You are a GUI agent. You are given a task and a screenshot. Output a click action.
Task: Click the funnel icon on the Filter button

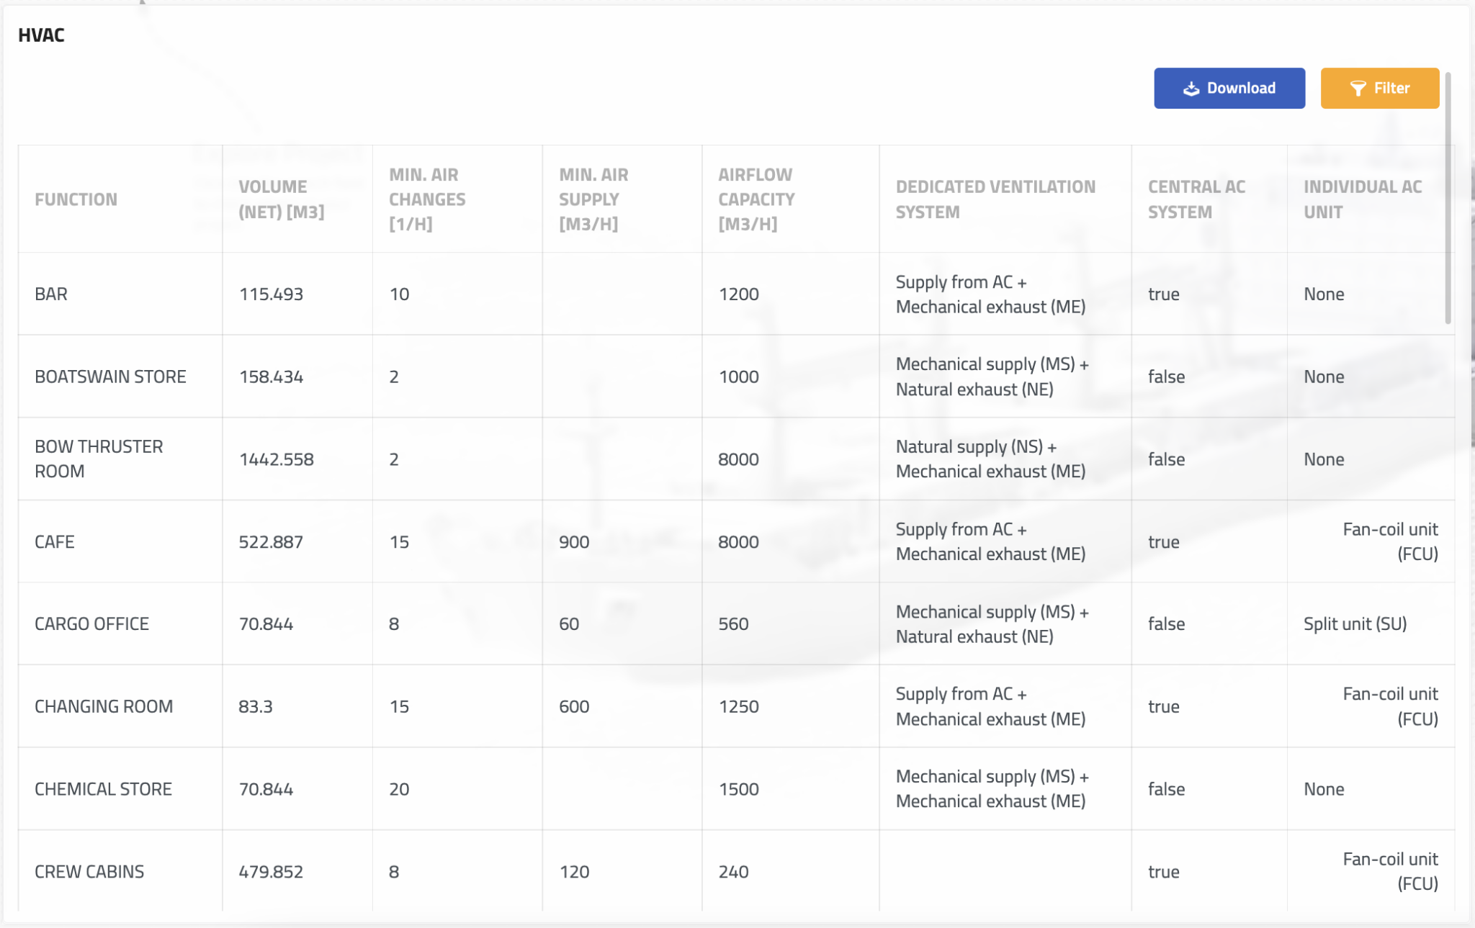point(1358,87)
